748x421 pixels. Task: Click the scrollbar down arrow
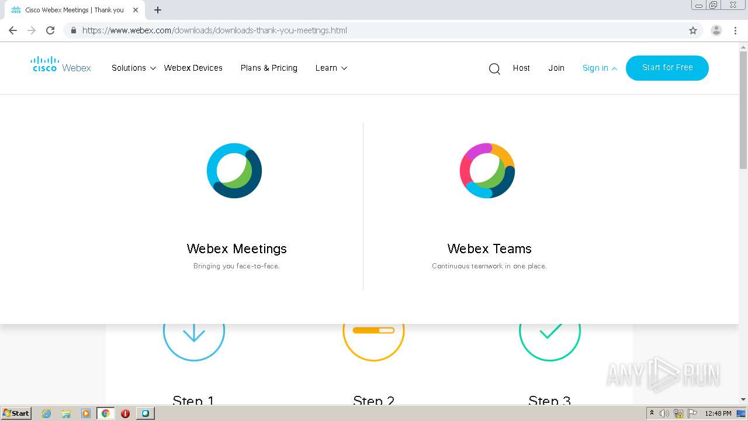[743, 399]
